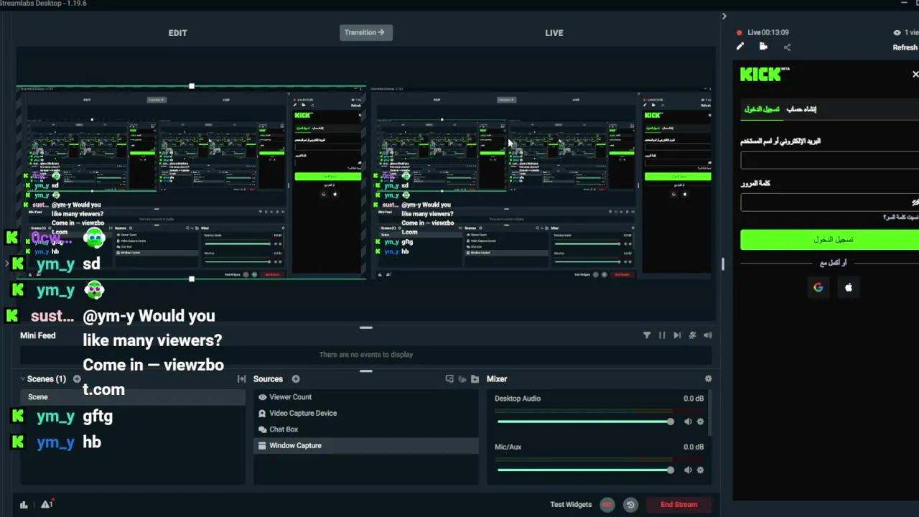This screenshot has width=919, height=517.
Task: Click the camera icon beside the pencil
Action: point(763,47)
